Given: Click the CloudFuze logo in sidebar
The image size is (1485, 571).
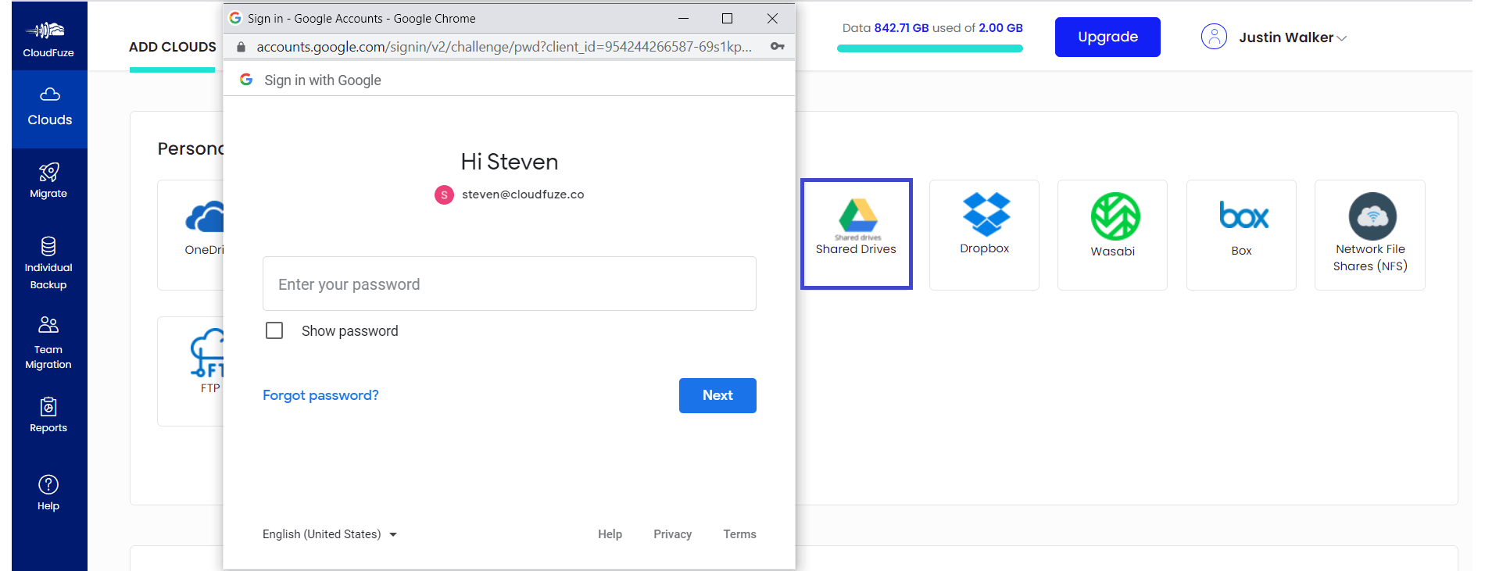Looking at the screenshot, I should [x=48, y=39].
